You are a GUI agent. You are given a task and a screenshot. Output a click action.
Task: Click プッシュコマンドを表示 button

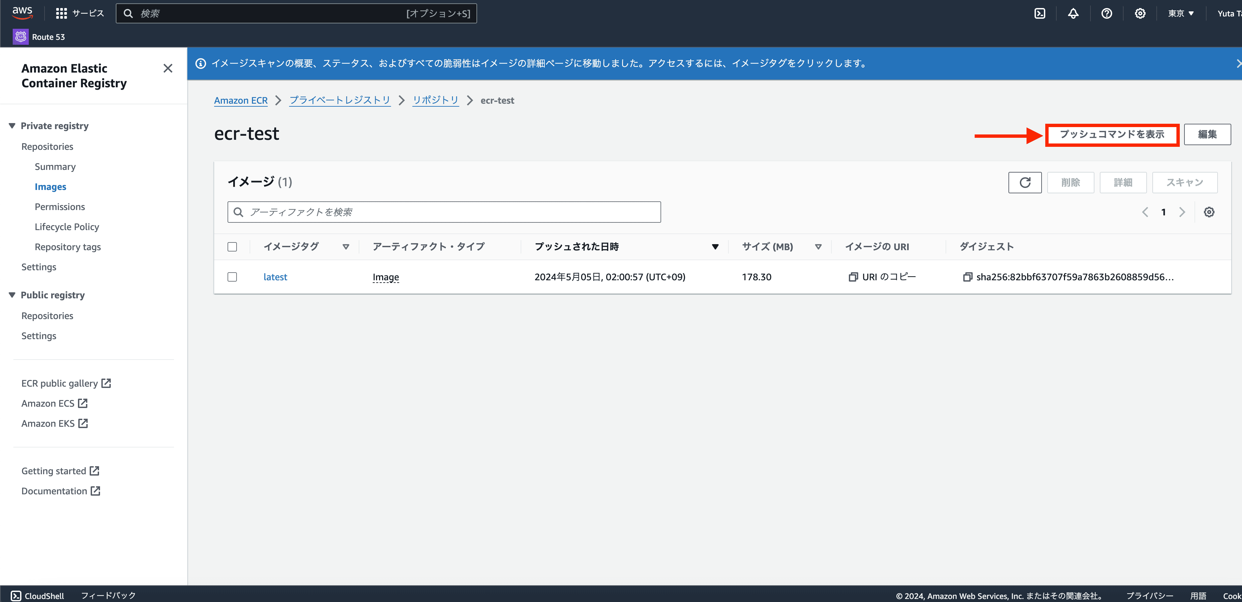click(x=1112, y=134)
